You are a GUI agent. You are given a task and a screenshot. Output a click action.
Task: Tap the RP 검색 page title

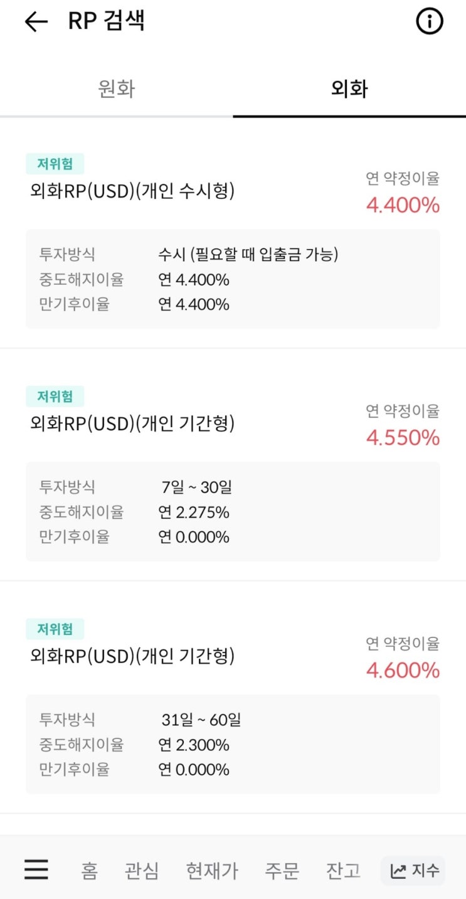(x=106, y=21)
